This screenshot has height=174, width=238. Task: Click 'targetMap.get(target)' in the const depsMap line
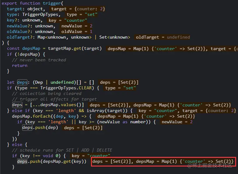click(75, 49)
